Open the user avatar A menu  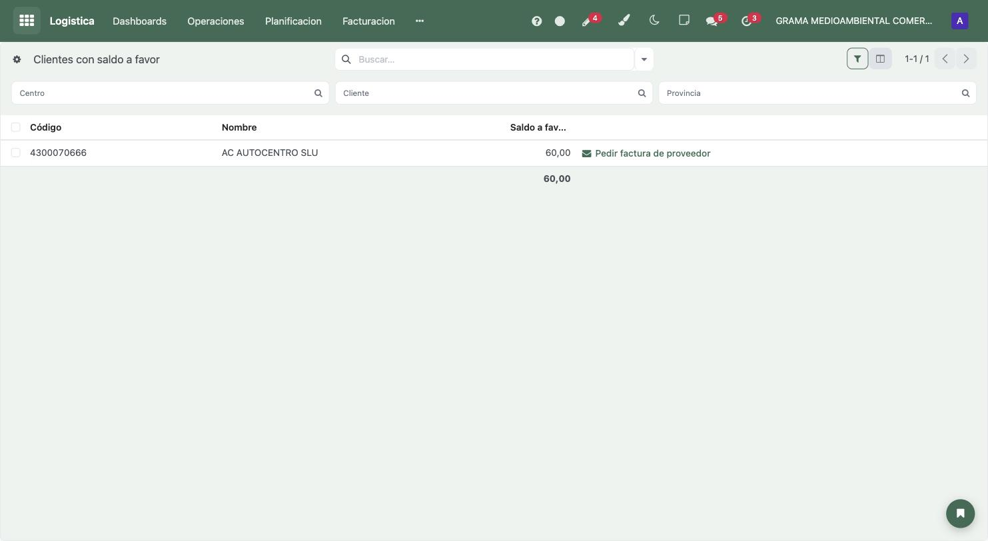pos(959,21)
